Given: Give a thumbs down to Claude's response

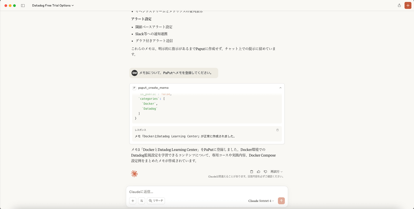Looking at the screenshot, I should point(265,171).
